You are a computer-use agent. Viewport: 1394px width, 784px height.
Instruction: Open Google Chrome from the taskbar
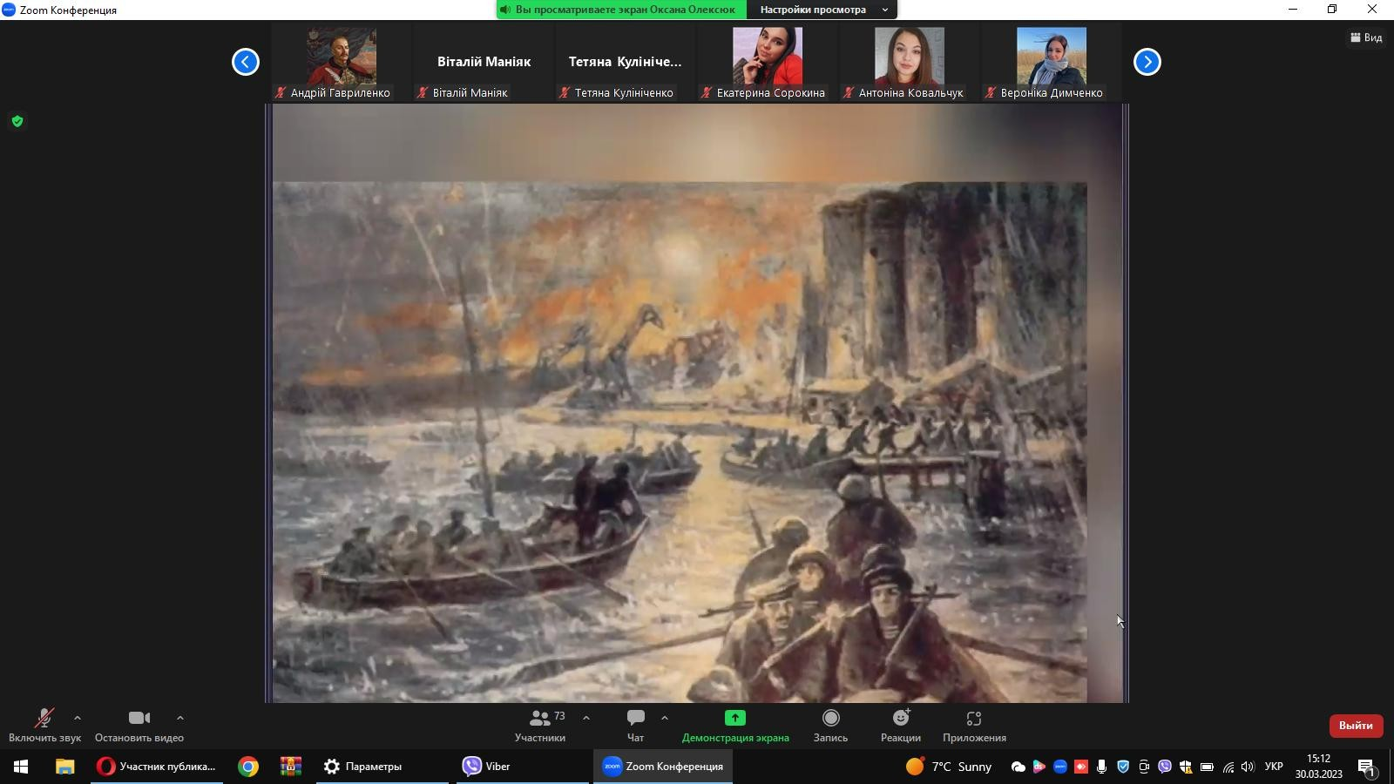[x=248, y=767]
